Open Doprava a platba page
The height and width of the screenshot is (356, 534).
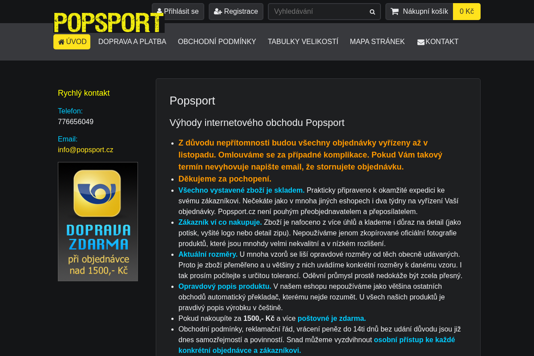coord(132,42)
